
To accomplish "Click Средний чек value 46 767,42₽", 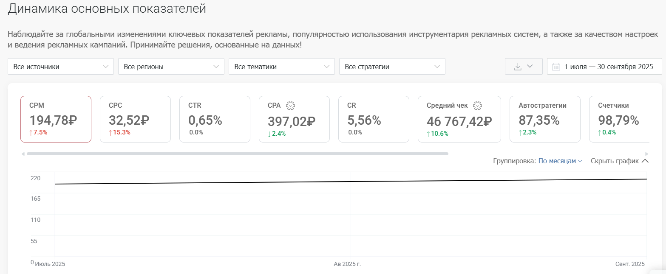I will click(459, 121).
